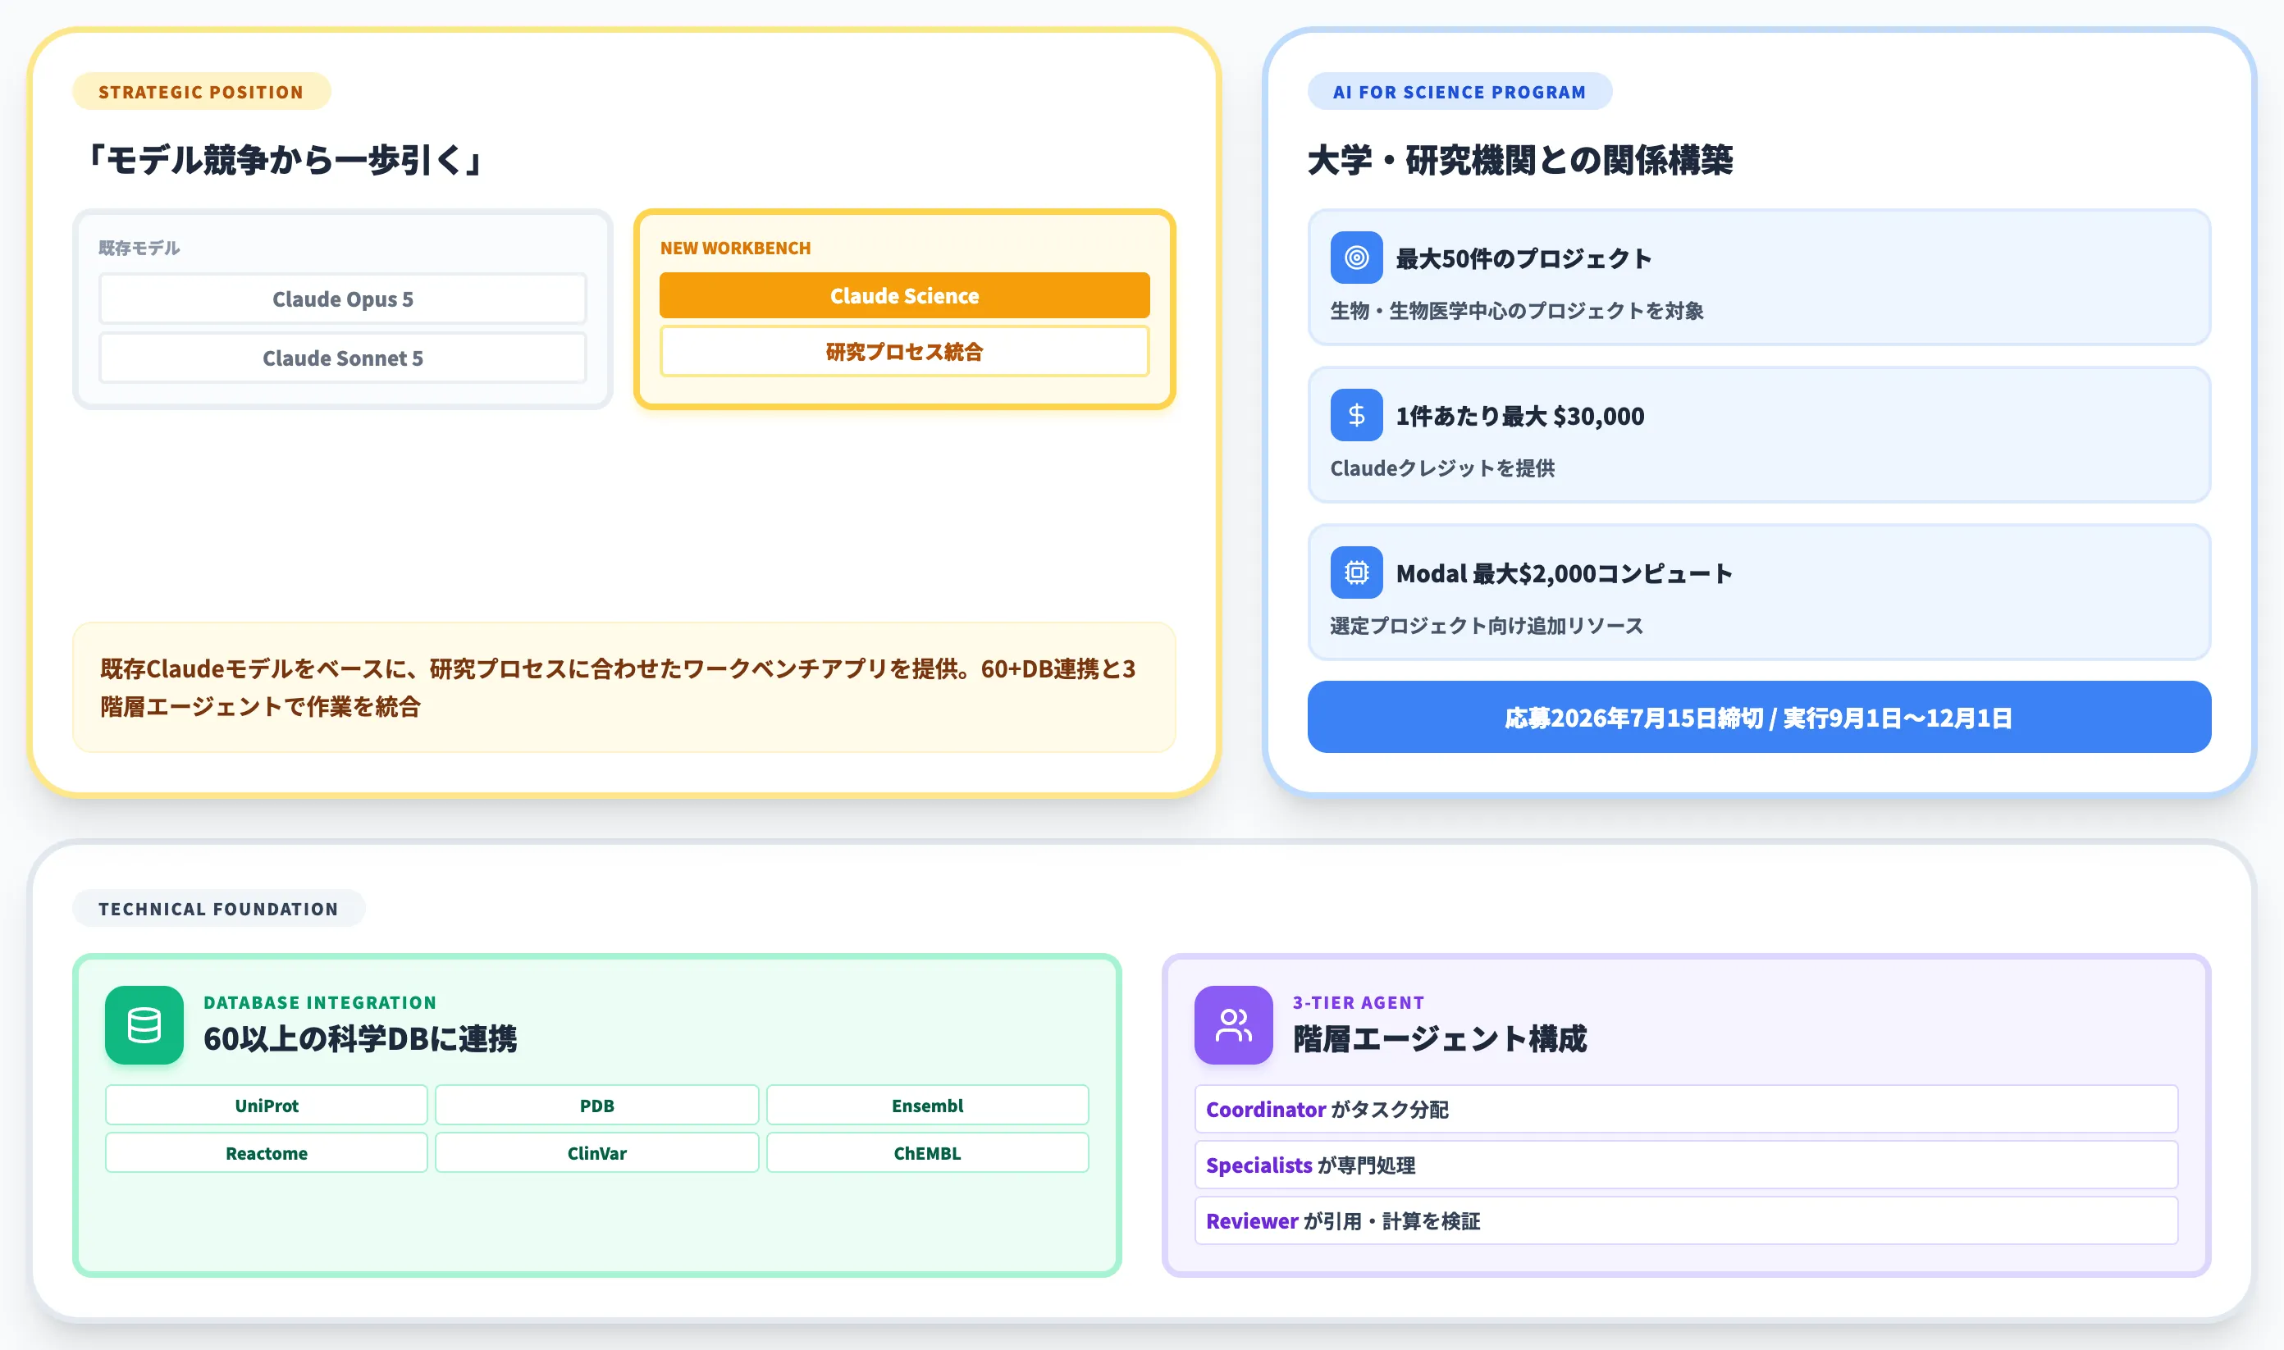This screenshot has height=1350, width=2284.
Task: Click the NEW WORKBENCH label
Action: tap(735, 248)
